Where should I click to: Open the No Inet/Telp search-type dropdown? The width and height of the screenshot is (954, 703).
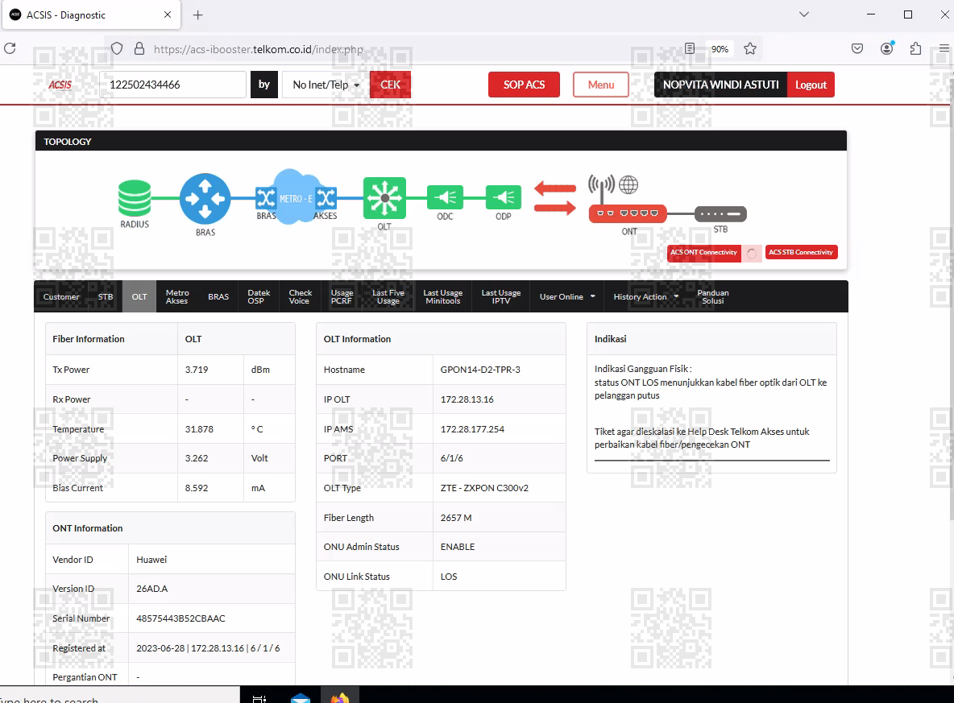click(x=326, y=85)
